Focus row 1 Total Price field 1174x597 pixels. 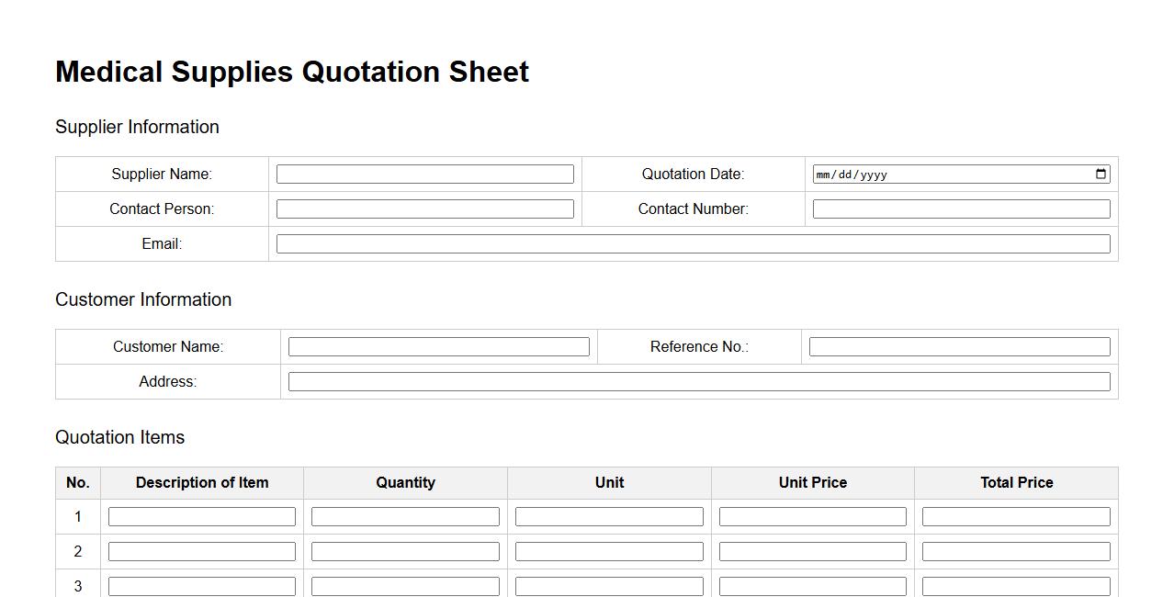(x=1016, y=517)
